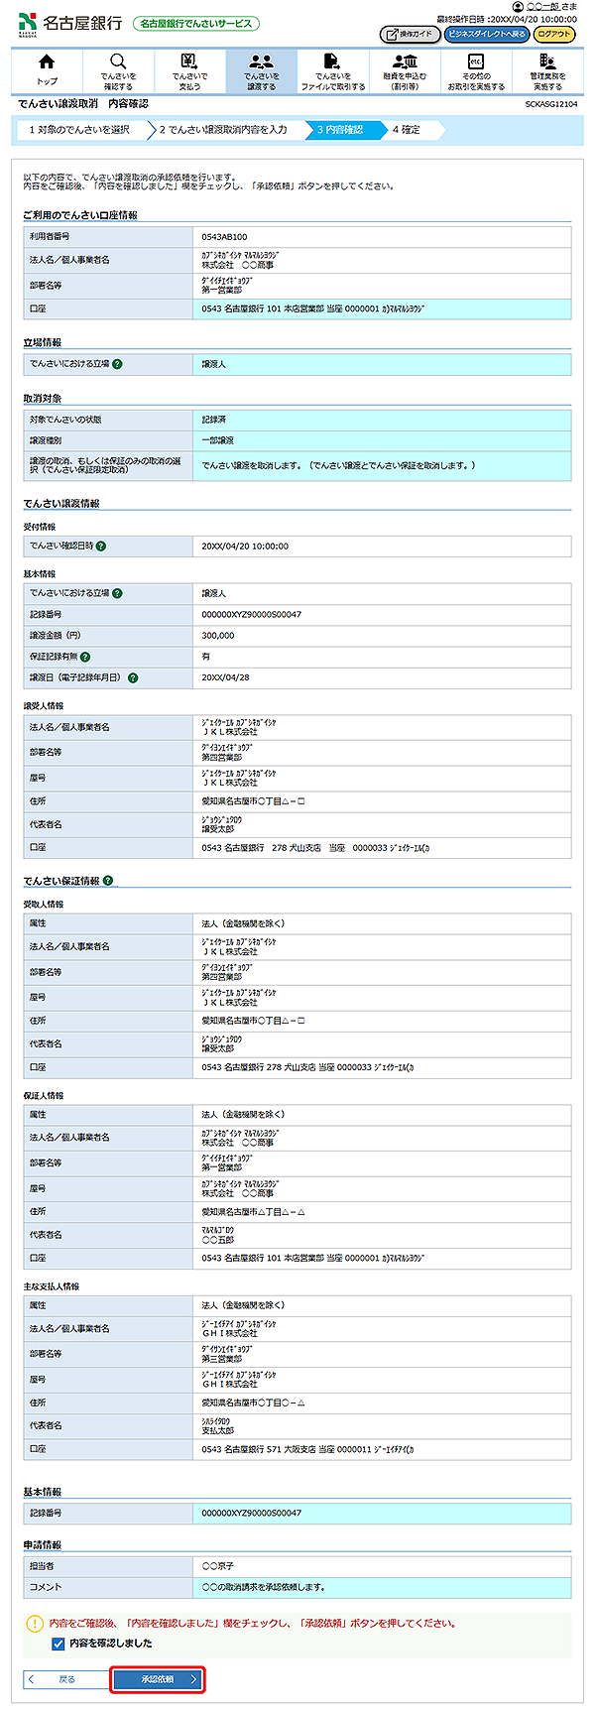Click help icon beside 譲渡日(電子記録年月日)
Screen dimensions: 595x1709
click(x=133, y=678)
